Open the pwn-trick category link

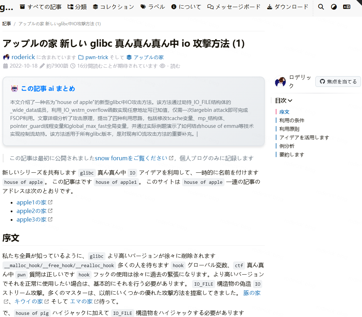[97, 57]
